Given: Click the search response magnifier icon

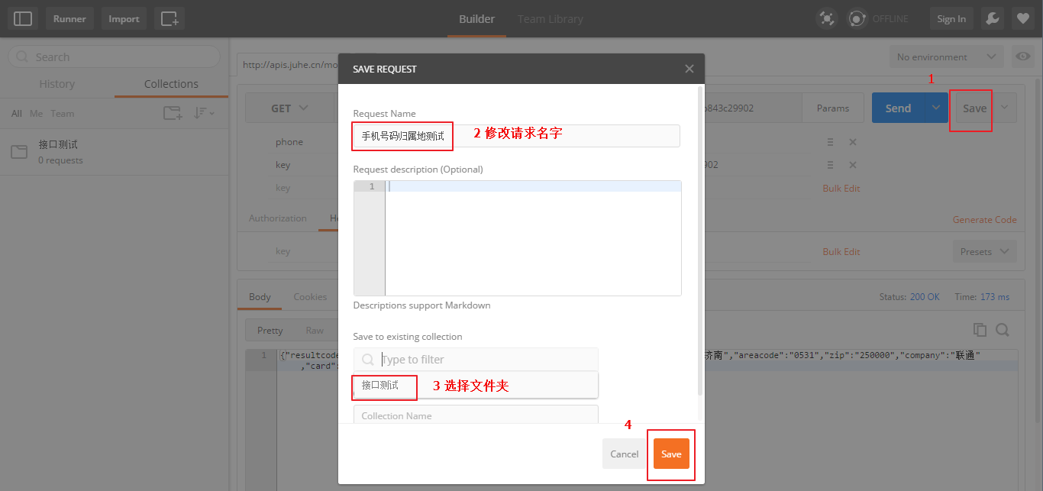Looking at the screenshot, I should pyautogui.click(x=1003, y=330).
